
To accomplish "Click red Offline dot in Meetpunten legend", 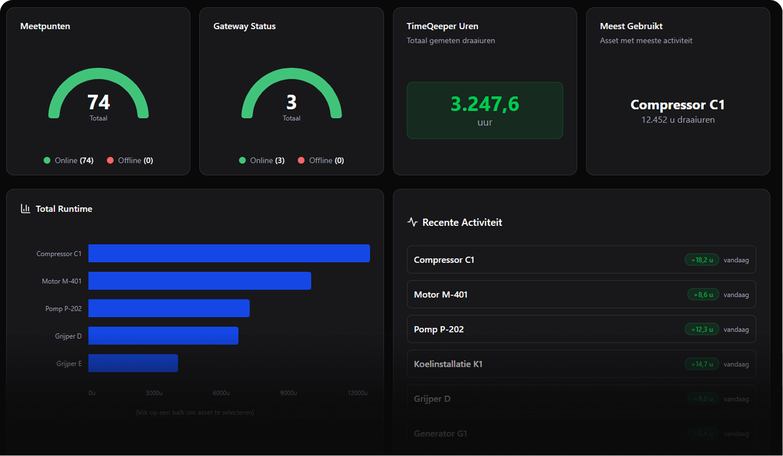I will 110,160.
